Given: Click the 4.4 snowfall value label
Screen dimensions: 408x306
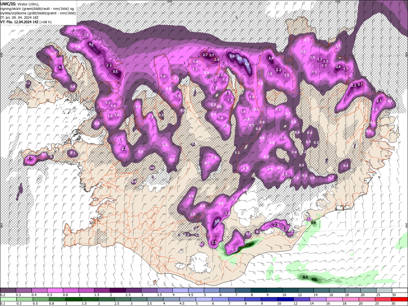Looking at the screenshot, I should click(x=247, y=64).
